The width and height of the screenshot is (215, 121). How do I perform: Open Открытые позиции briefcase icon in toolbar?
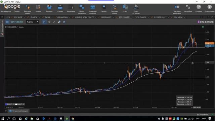[x=93, y=9]
